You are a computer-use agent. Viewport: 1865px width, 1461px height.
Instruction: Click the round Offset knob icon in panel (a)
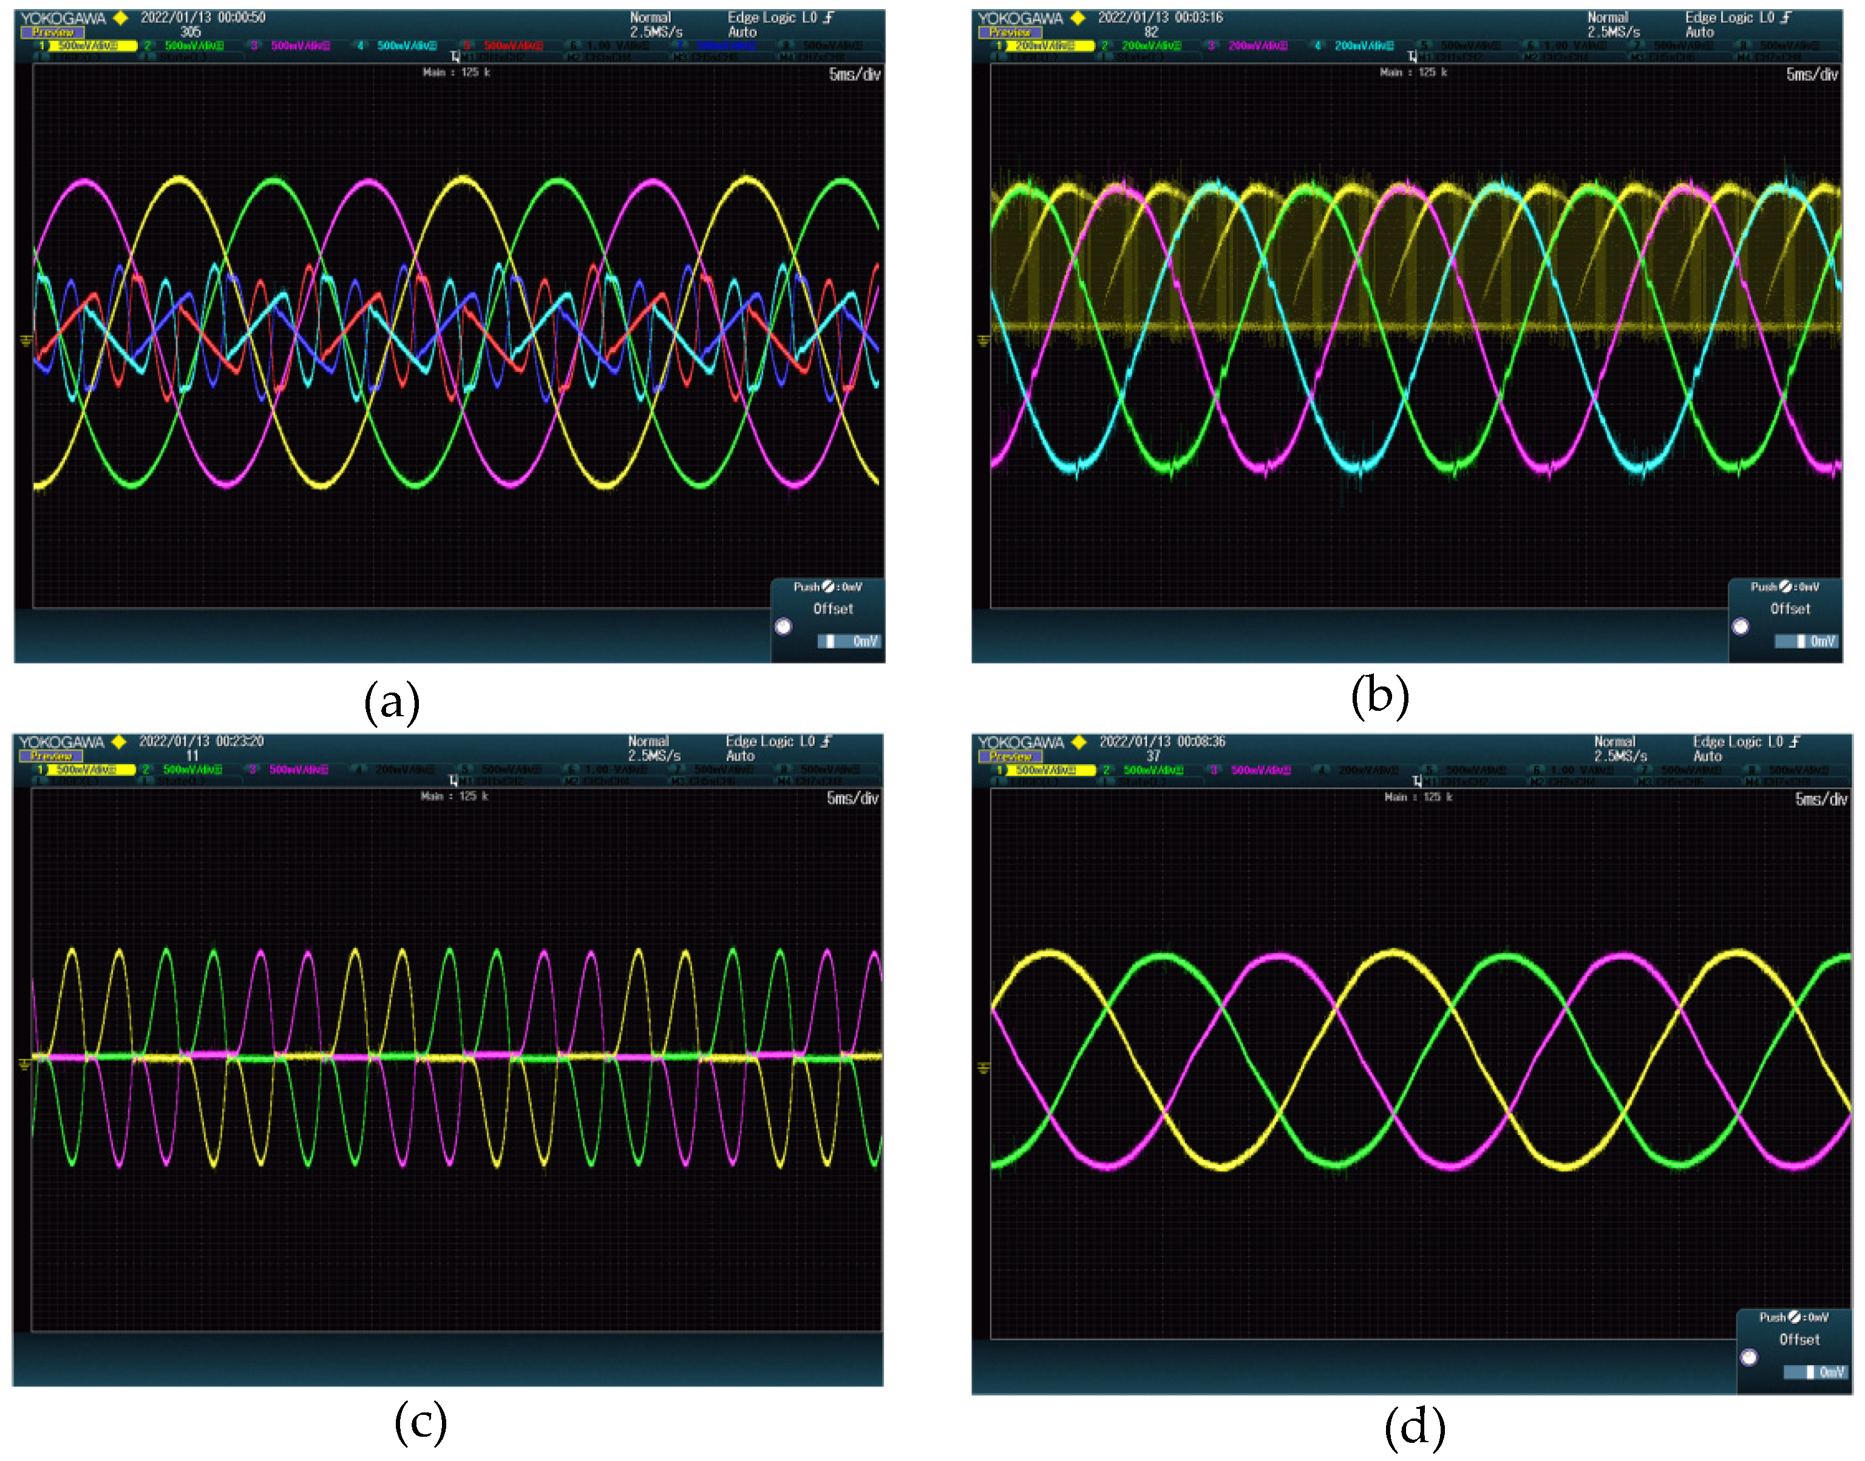pyautogui.click(x=783, y=626)
